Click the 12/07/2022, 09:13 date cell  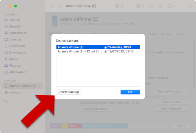click(x=121, y=51)
